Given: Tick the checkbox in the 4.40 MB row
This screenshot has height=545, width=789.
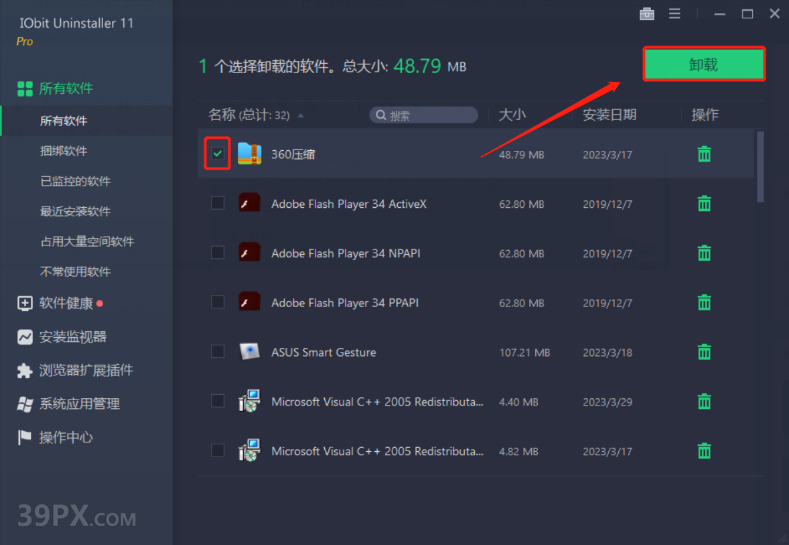Looking at the screenshot, I should point(218,401).
